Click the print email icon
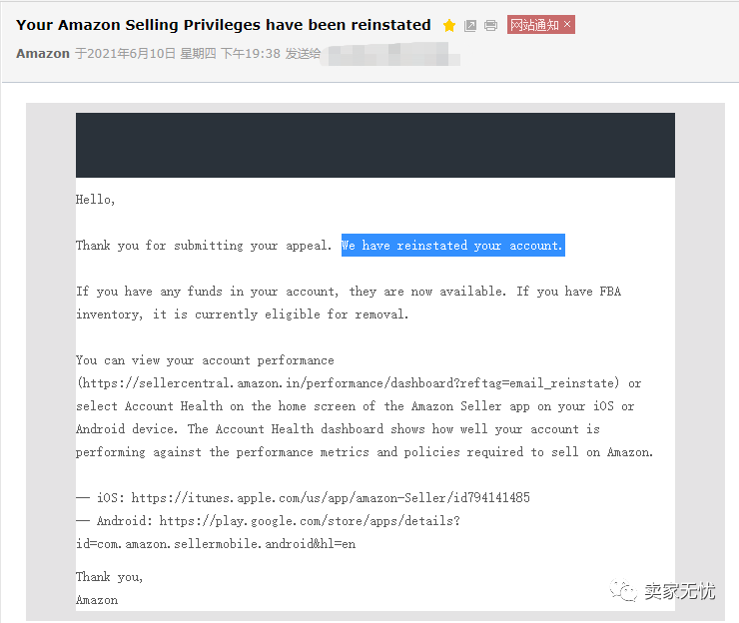The image size is (739, 623). (x=490, y=25)
